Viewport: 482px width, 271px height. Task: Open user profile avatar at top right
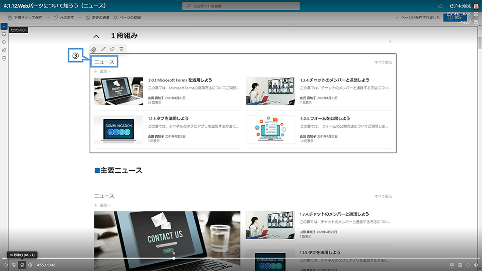click(x=476, y=6)
